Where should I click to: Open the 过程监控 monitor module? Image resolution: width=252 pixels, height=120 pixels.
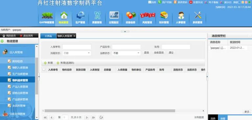tap(114, 18)
